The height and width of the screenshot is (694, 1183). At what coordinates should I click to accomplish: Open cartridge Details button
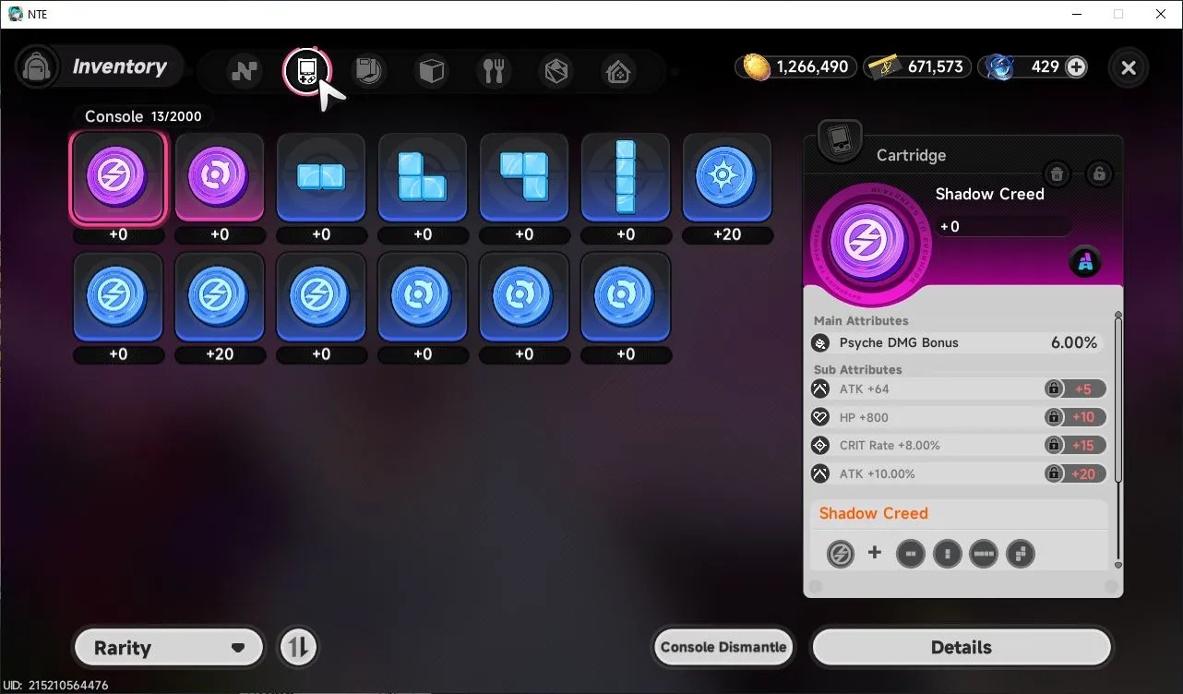click(x=962, y=647)
